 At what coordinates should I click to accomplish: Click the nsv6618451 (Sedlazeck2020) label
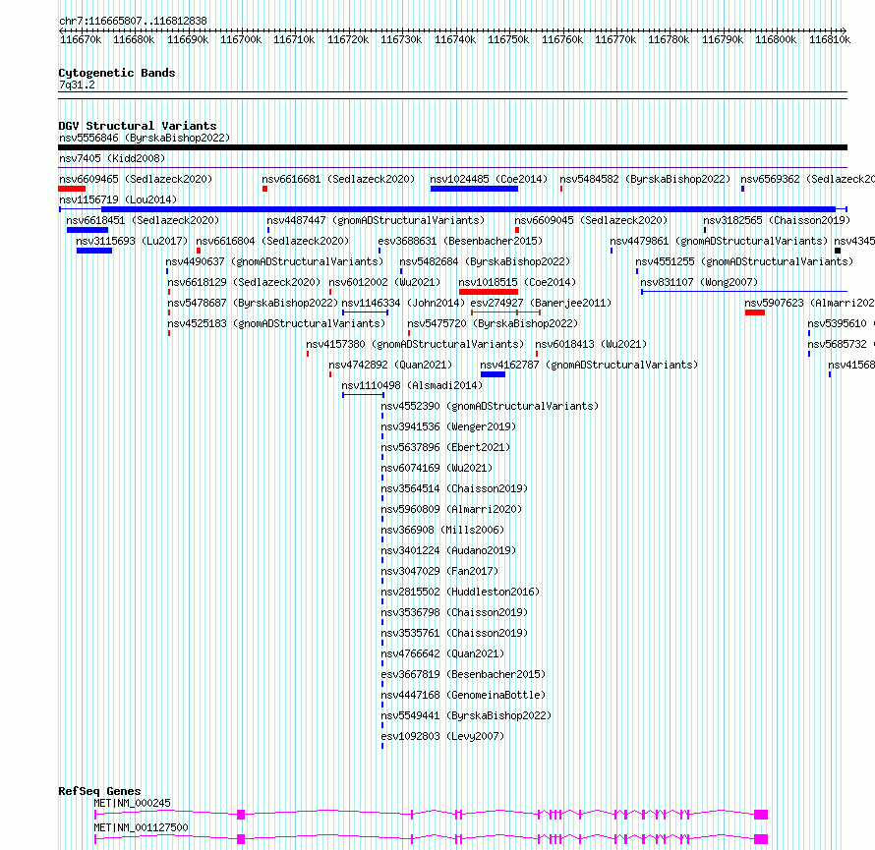(x=143, y=220)
